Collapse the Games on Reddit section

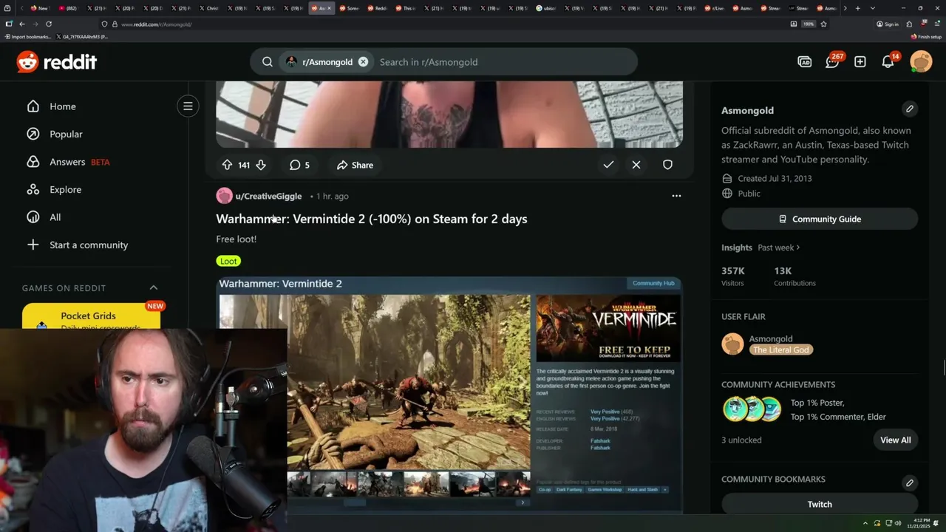(154, 287)
